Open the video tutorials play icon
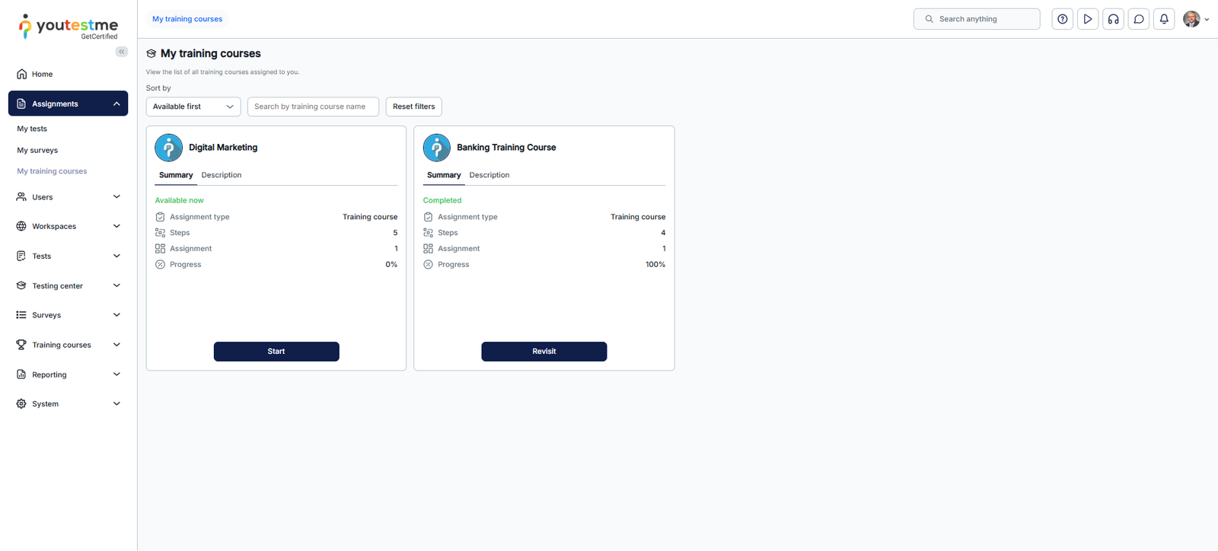The height and width of the screenshot is (551, 1218). (1088, 19)
